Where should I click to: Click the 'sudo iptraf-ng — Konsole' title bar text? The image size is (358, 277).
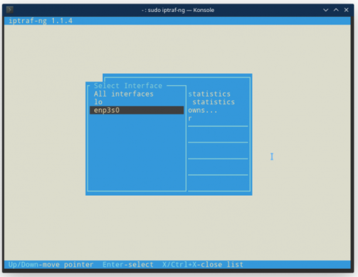pyautogui.click(x=178, y=10)
